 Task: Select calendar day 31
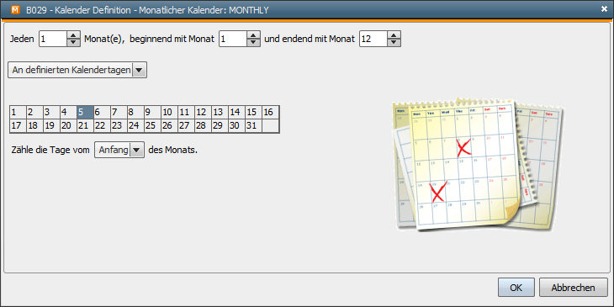(x=253, y=125)
